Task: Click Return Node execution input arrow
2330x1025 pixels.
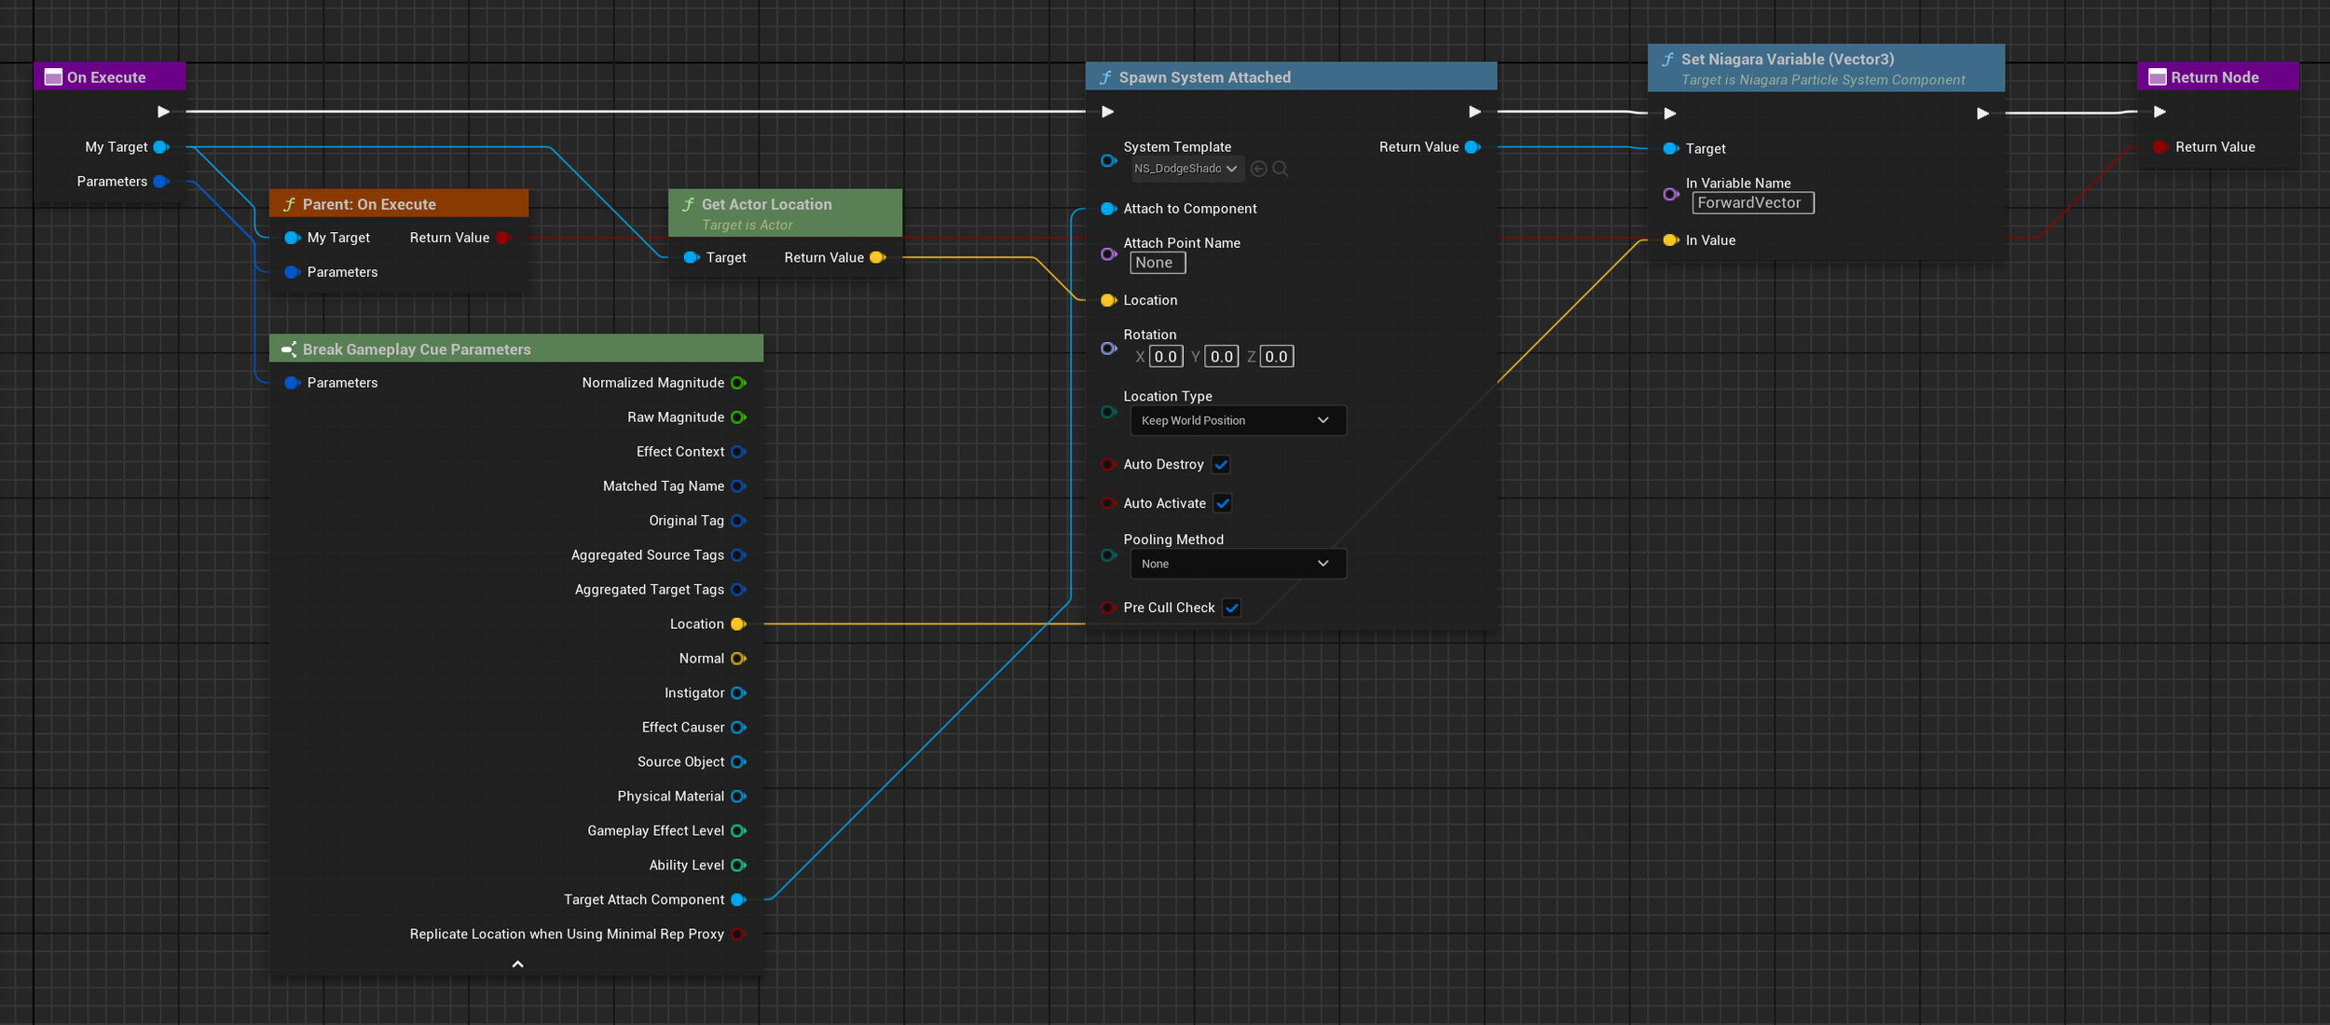Action: (2159, 112)
